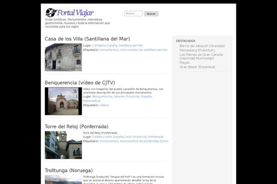Click the site tagline text Guías turísticas
277x184 pixels.
click(78, 23)
